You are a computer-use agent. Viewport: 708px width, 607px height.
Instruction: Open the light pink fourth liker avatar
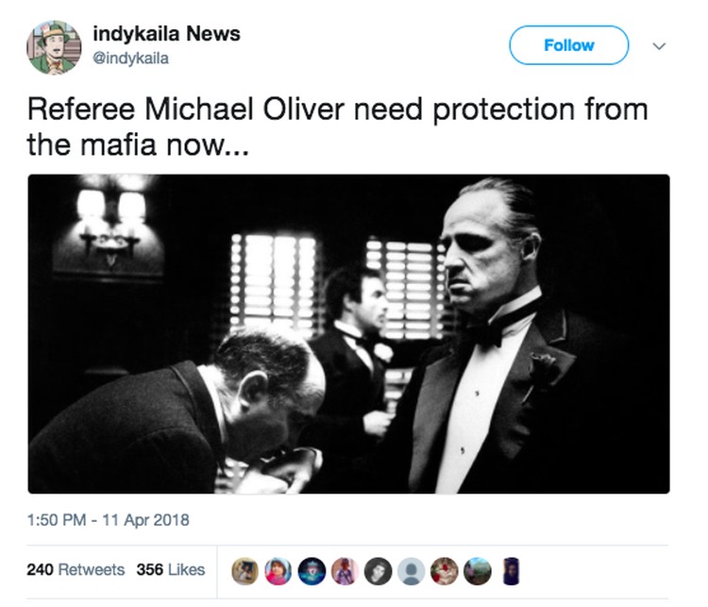click(345, 572)
